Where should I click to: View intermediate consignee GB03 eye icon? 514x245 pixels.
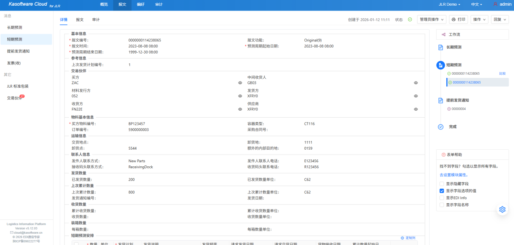(416, 83)
